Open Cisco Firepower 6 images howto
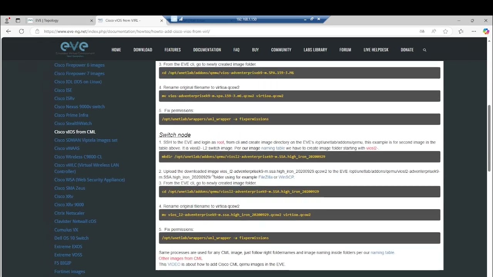This screenshot has height=277, width=493. tap(79, 65)
